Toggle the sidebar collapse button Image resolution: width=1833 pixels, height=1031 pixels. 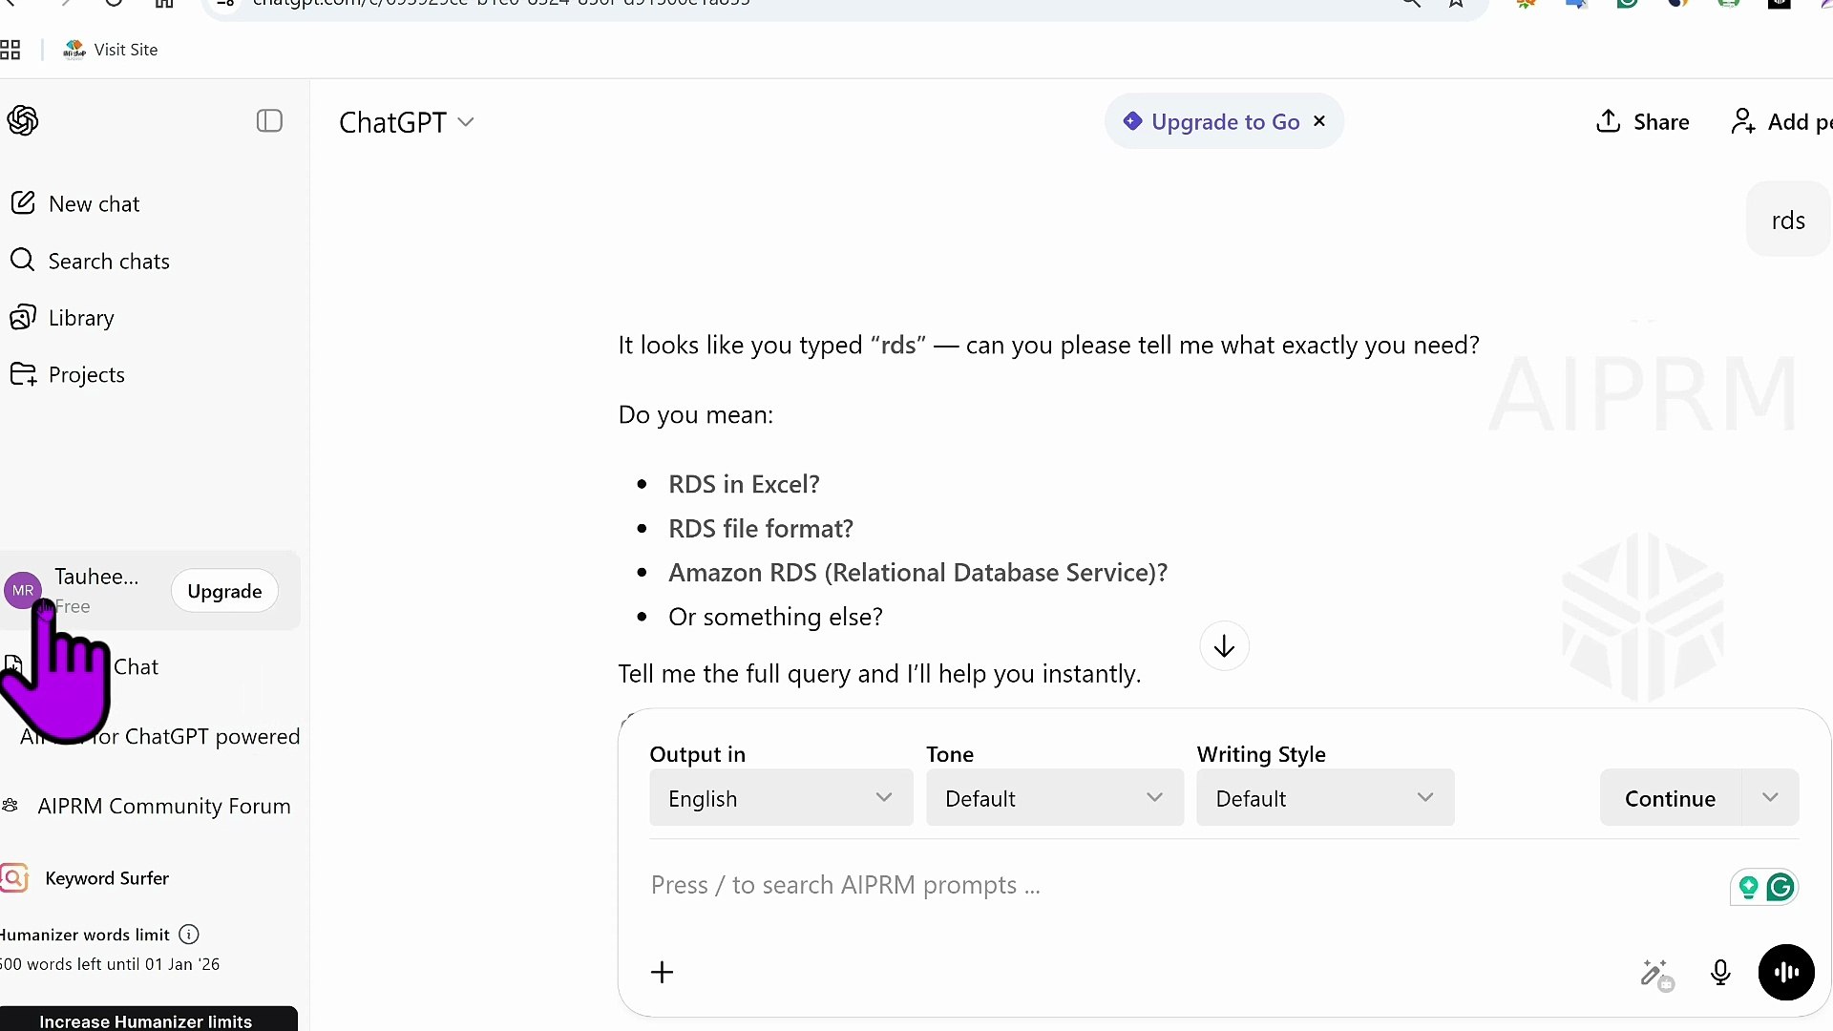pos(269,121)
